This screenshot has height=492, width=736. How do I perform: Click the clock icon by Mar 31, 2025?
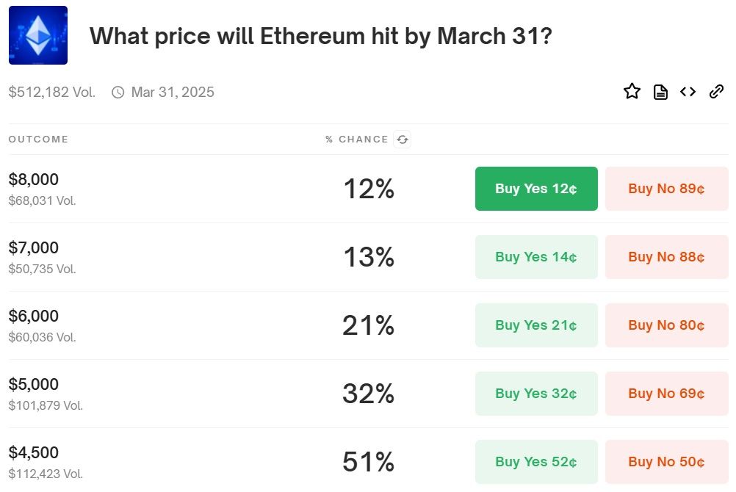[x=118, y=93]
